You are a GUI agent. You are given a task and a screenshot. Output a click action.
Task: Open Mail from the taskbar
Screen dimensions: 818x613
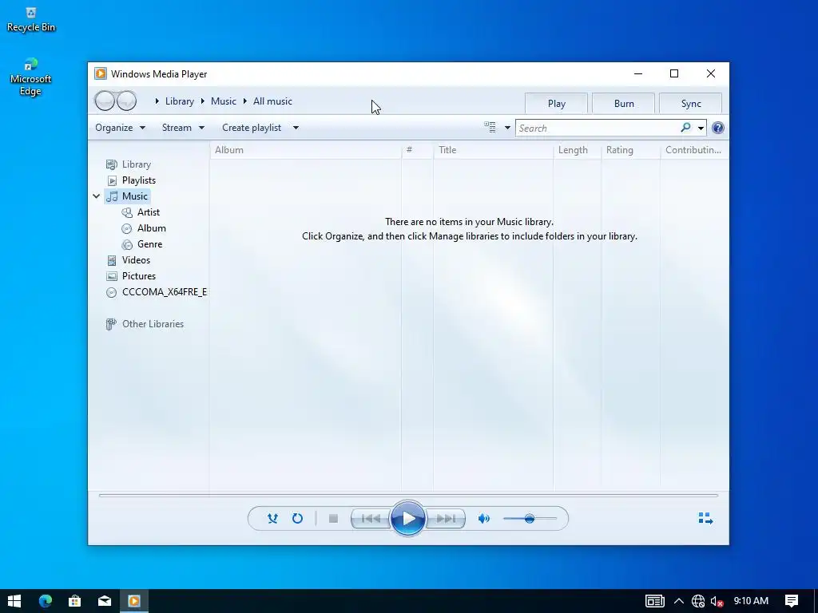tap(105, 601)
